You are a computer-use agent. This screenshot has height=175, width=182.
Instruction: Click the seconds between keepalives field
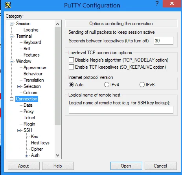164,41
